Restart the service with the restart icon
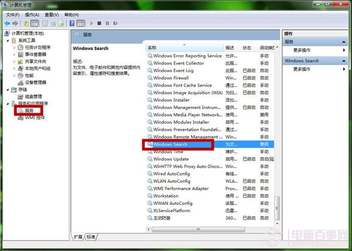The height and width of the screenshot is (251, 352). pos(116,23)
